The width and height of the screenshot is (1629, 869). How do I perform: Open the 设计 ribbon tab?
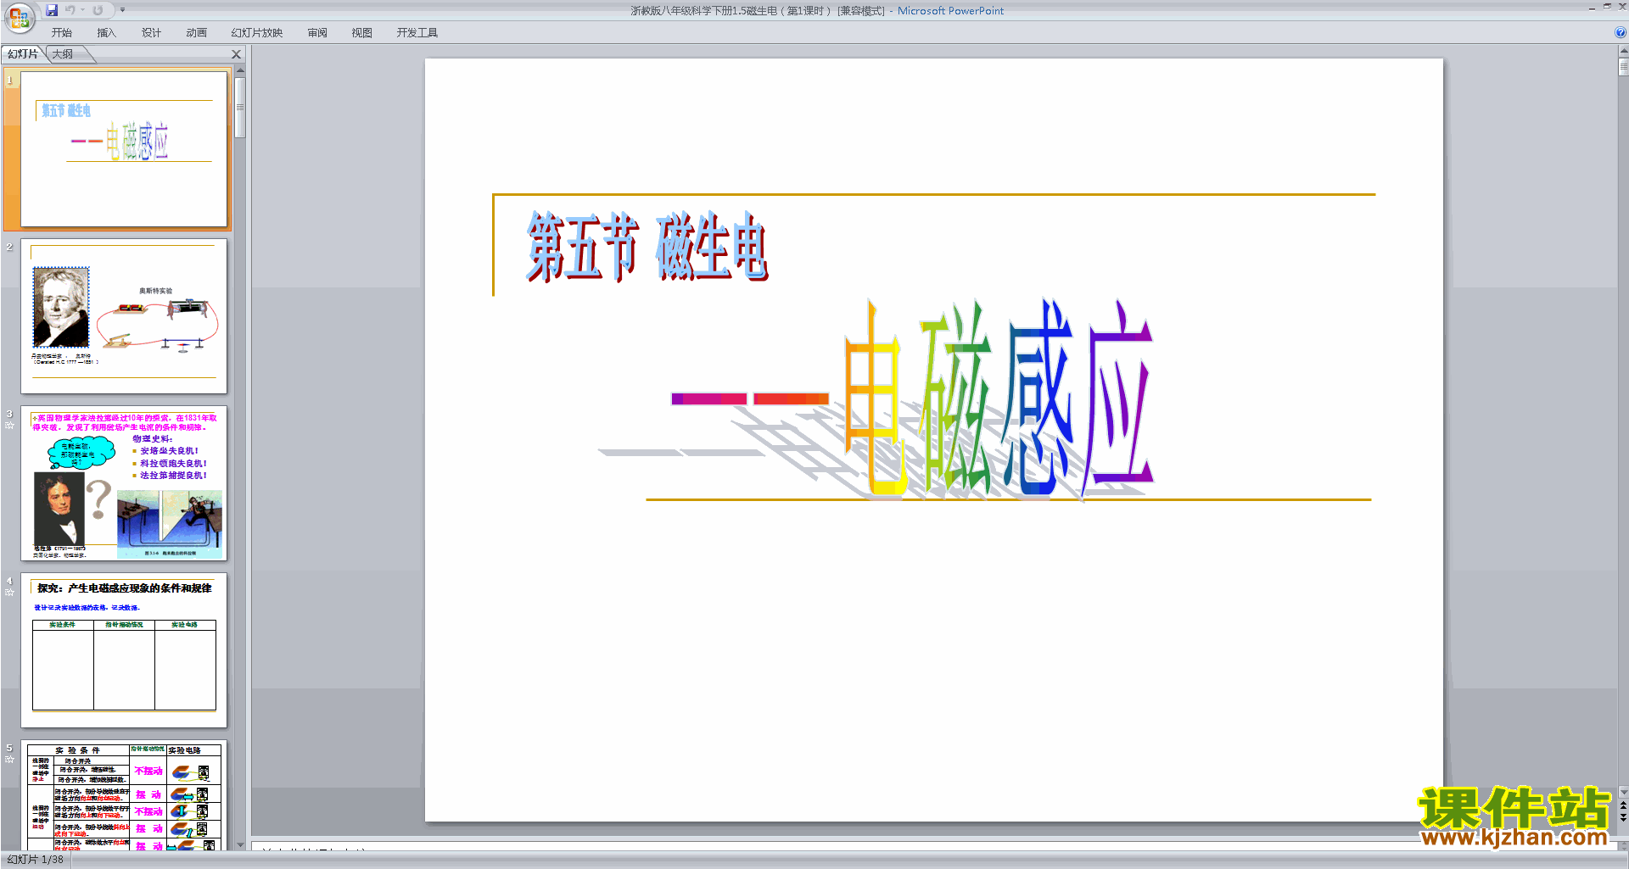click(151, 33)
